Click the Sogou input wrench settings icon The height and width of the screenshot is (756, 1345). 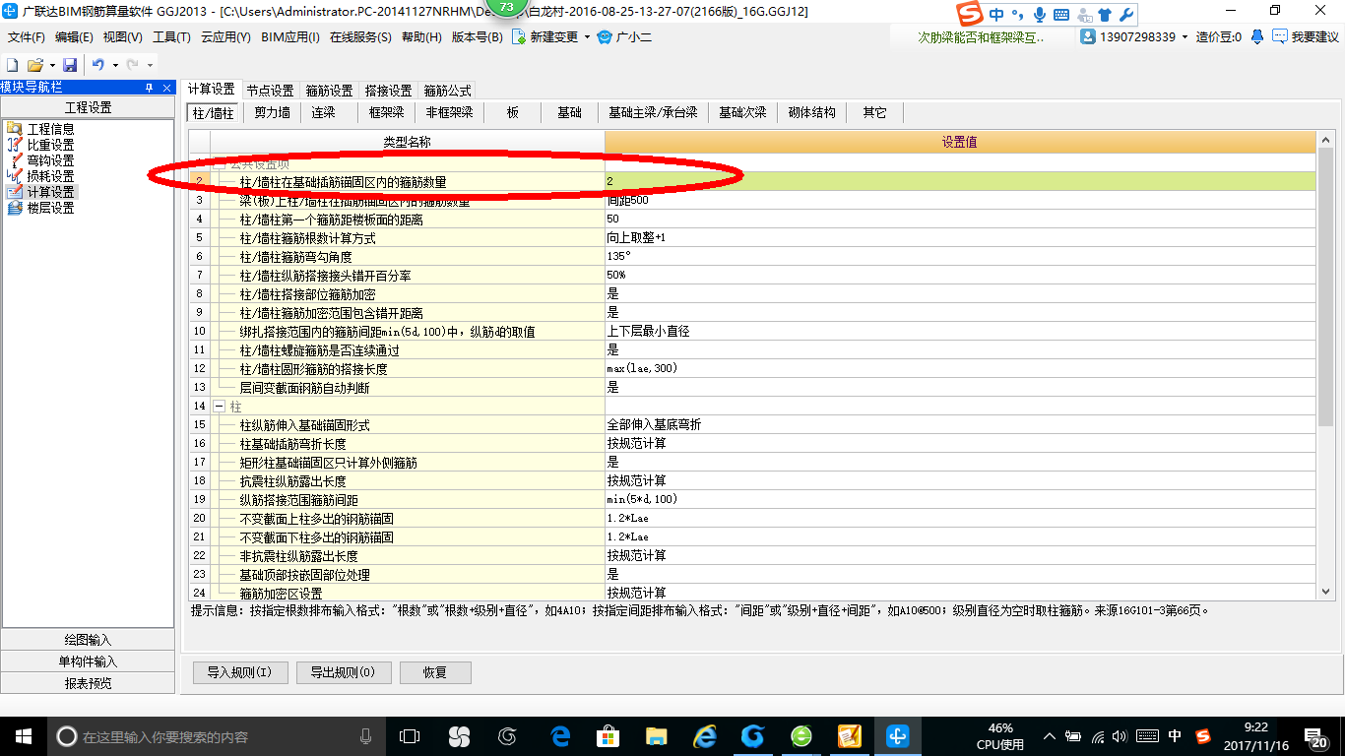(1126, 15)
